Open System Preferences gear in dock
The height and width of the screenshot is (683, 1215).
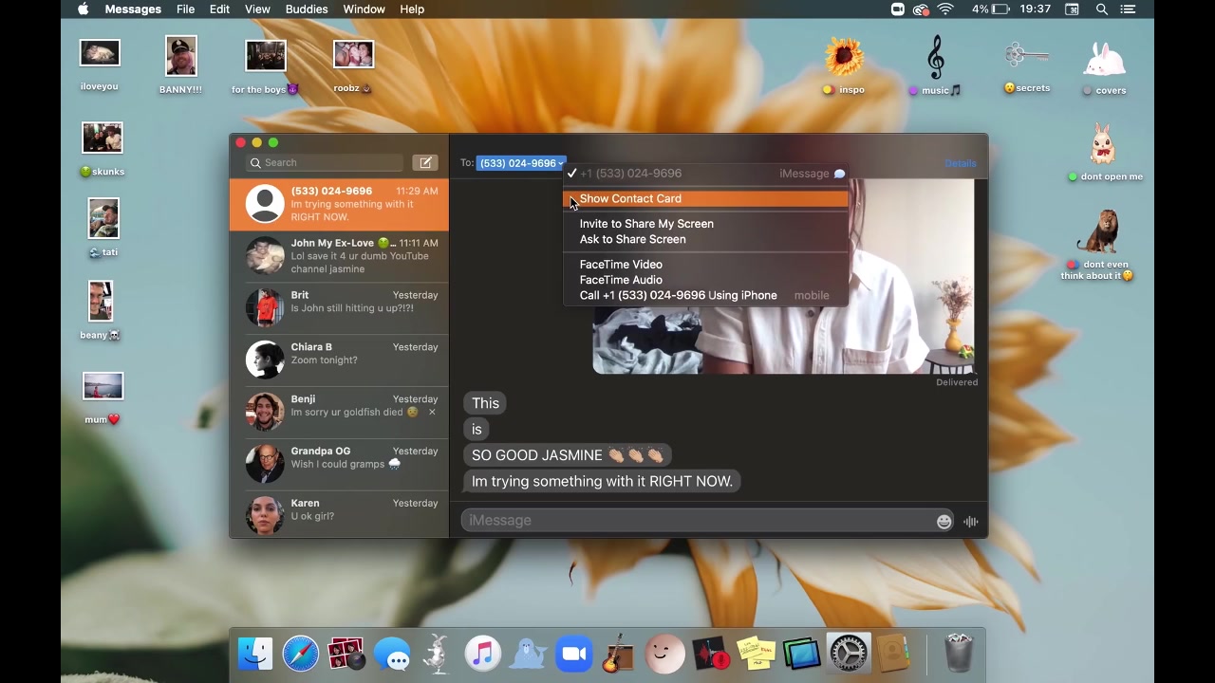coord(848,655)
